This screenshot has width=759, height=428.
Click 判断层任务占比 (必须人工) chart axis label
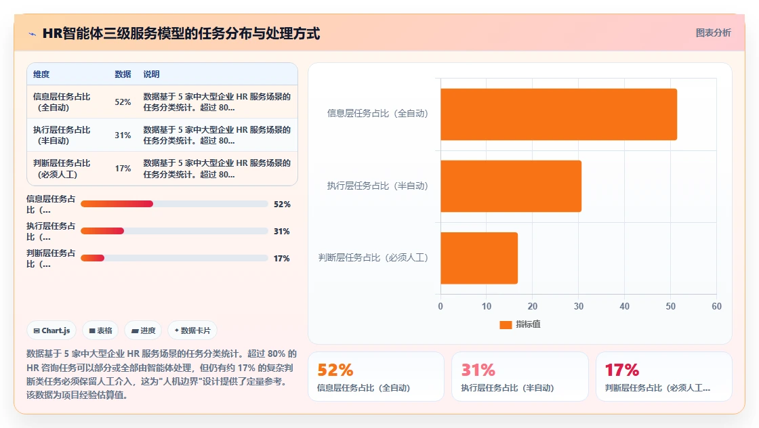[x=373, y=258]
